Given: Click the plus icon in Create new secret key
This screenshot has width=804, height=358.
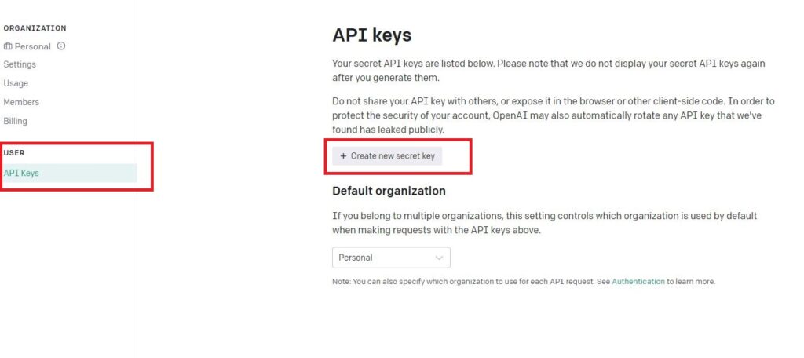Looking at the screenshot, I should pyautogui.click(x=344, y=156).
